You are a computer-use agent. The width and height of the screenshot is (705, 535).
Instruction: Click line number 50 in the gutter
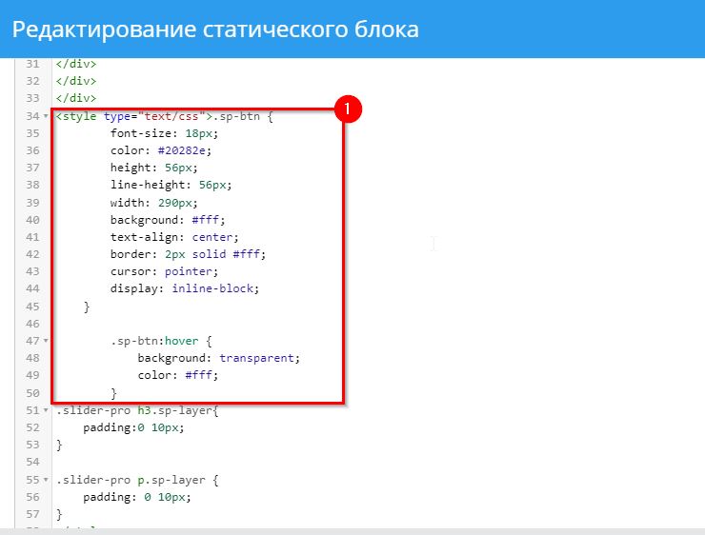(32, 393)
